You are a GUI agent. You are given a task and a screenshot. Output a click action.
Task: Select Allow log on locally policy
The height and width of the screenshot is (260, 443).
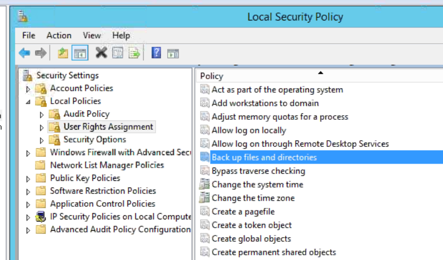pos(249,130)
